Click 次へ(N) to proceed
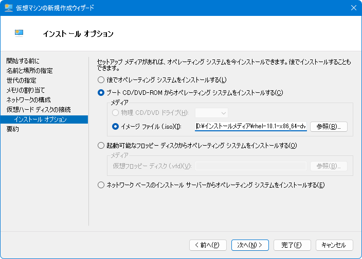Screen dimensions: 362x259 250,245
